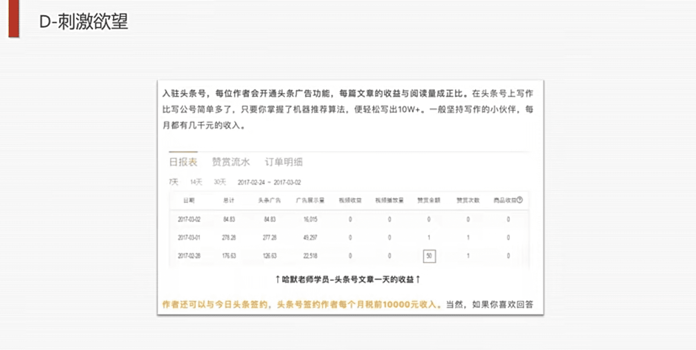Open the 日报表 tab

[x=183, y=162]
